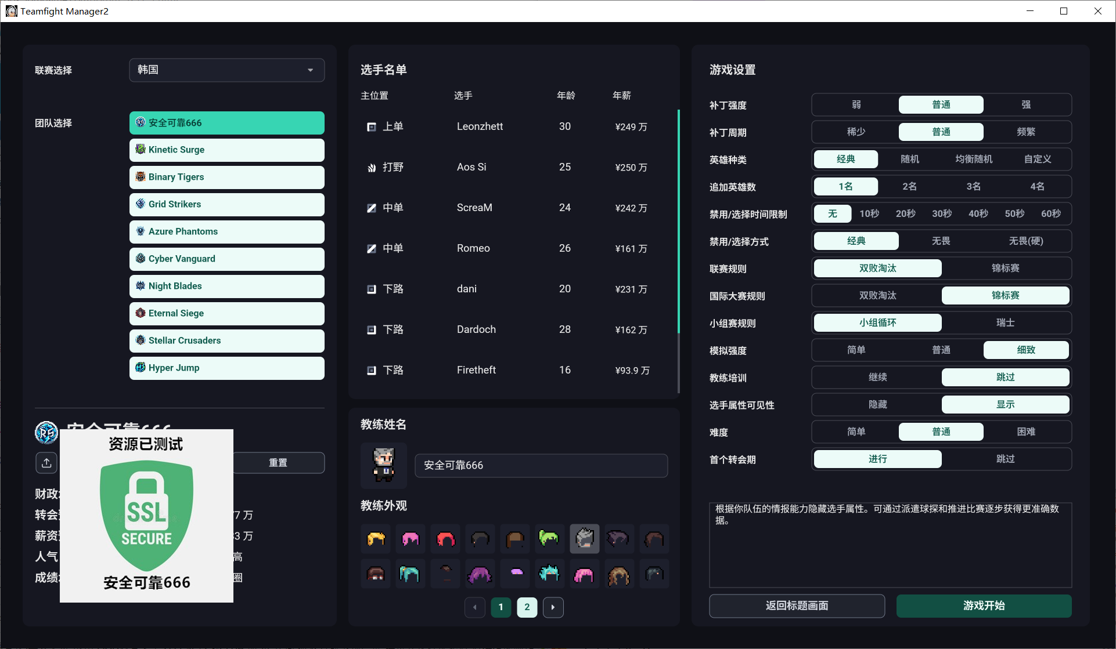Click the coach name input field
This screenshot has width=1116, height=649.
[541, 465]
